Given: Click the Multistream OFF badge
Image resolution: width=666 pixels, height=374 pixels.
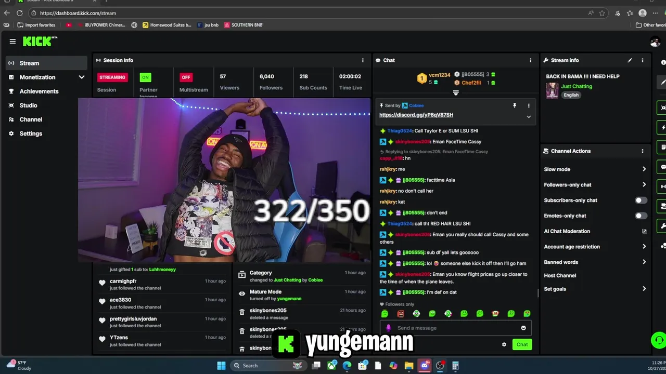Looking at the screenshot, I should click(186, 77).
